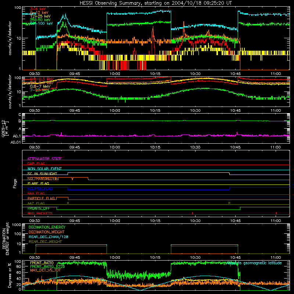Click the 09:45 tick label under Flags panel
The image size is (294, 294).
(75, 221)
